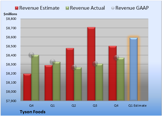Viewport: 162px width, 116px height.
Task: Select the green actual bar above Q3
Action: [x=99, y=82]
